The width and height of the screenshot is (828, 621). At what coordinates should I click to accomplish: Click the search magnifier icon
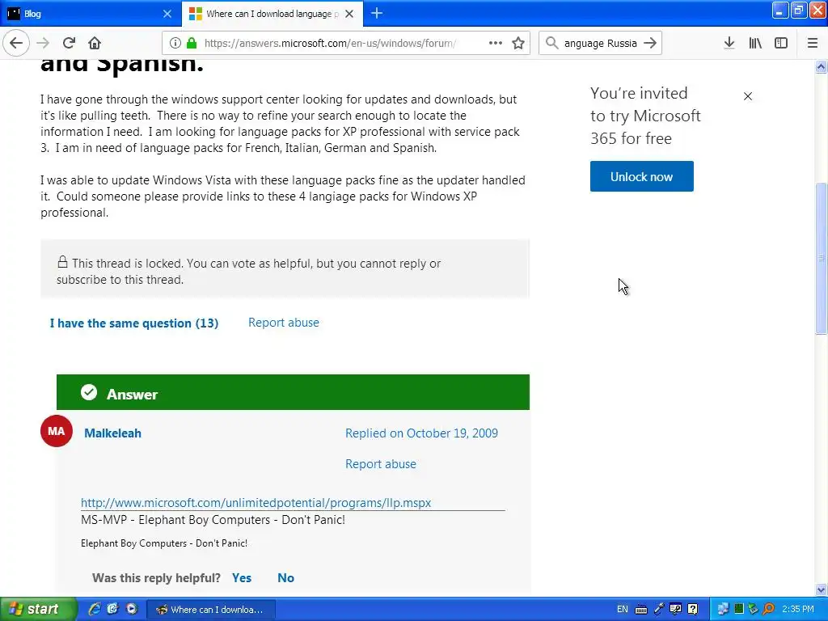coord(551,44)
